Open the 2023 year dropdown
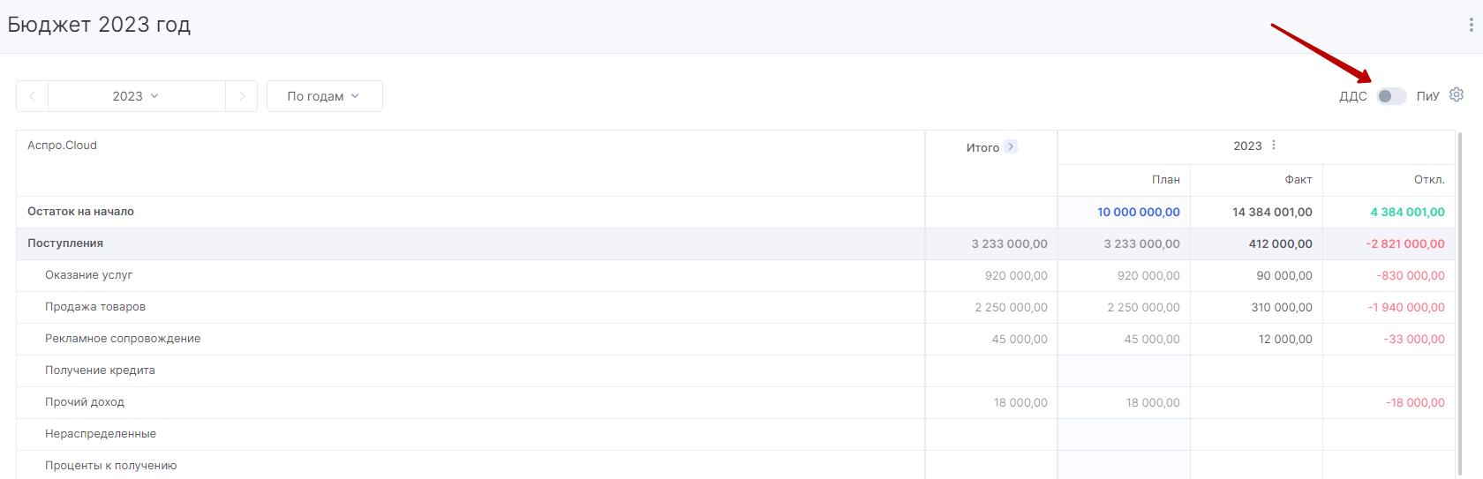This screenshot has width=1483, height=479. pos(136,96)
